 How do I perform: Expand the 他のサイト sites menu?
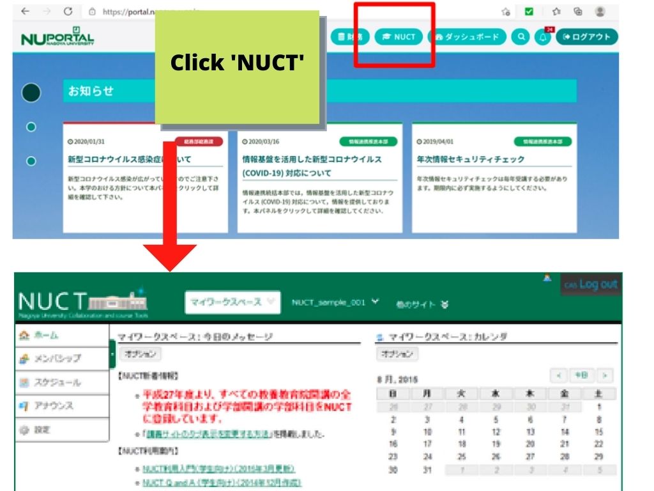tap(422, 304)
